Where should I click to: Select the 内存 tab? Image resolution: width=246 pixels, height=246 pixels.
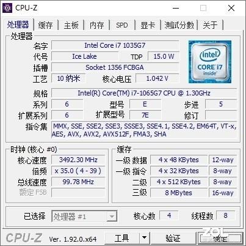[97, 25]
